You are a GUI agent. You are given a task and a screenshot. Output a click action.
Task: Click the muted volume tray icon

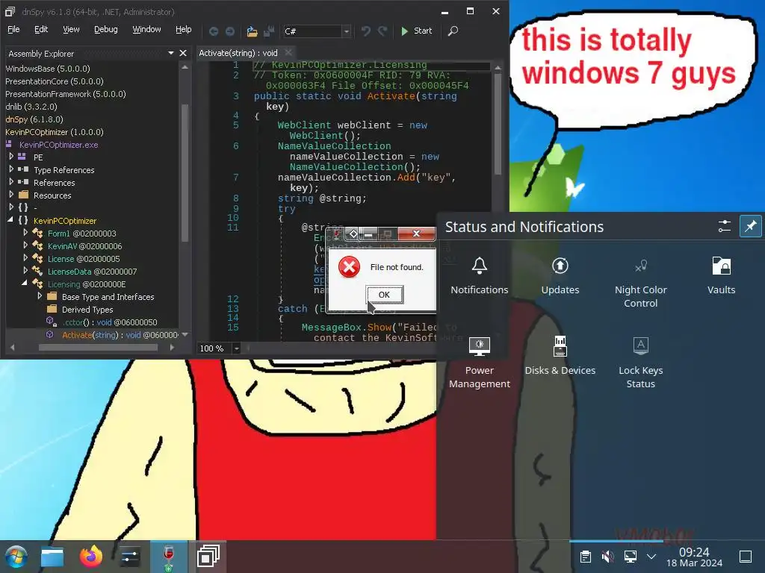tap(607, 557)
